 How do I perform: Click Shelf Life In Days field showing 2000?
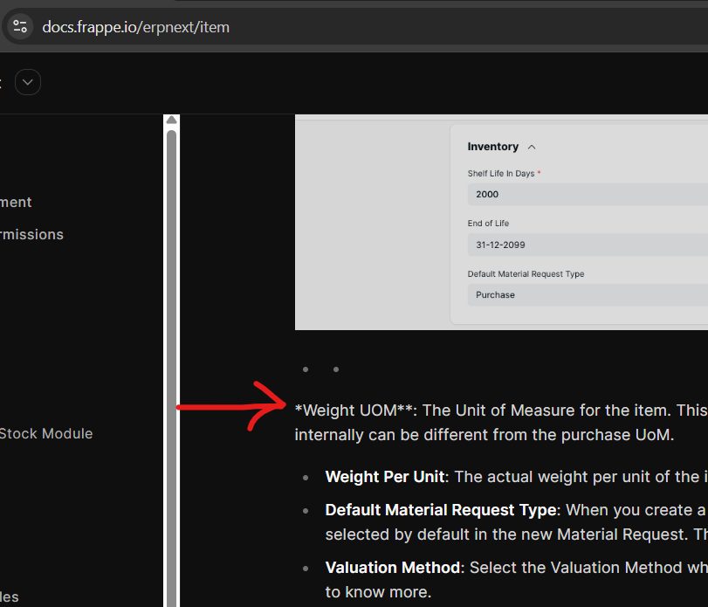click(x=585, y=195)
